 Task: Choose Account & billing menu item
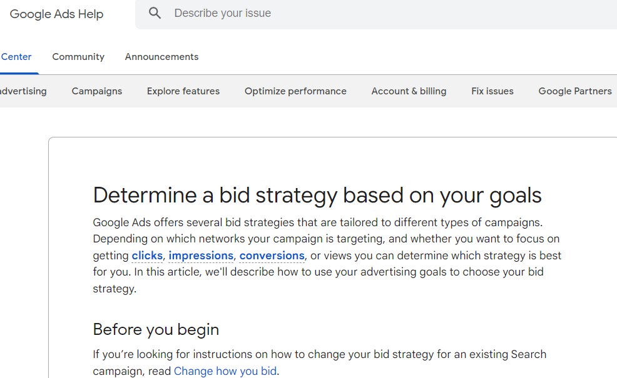(409, 91)
